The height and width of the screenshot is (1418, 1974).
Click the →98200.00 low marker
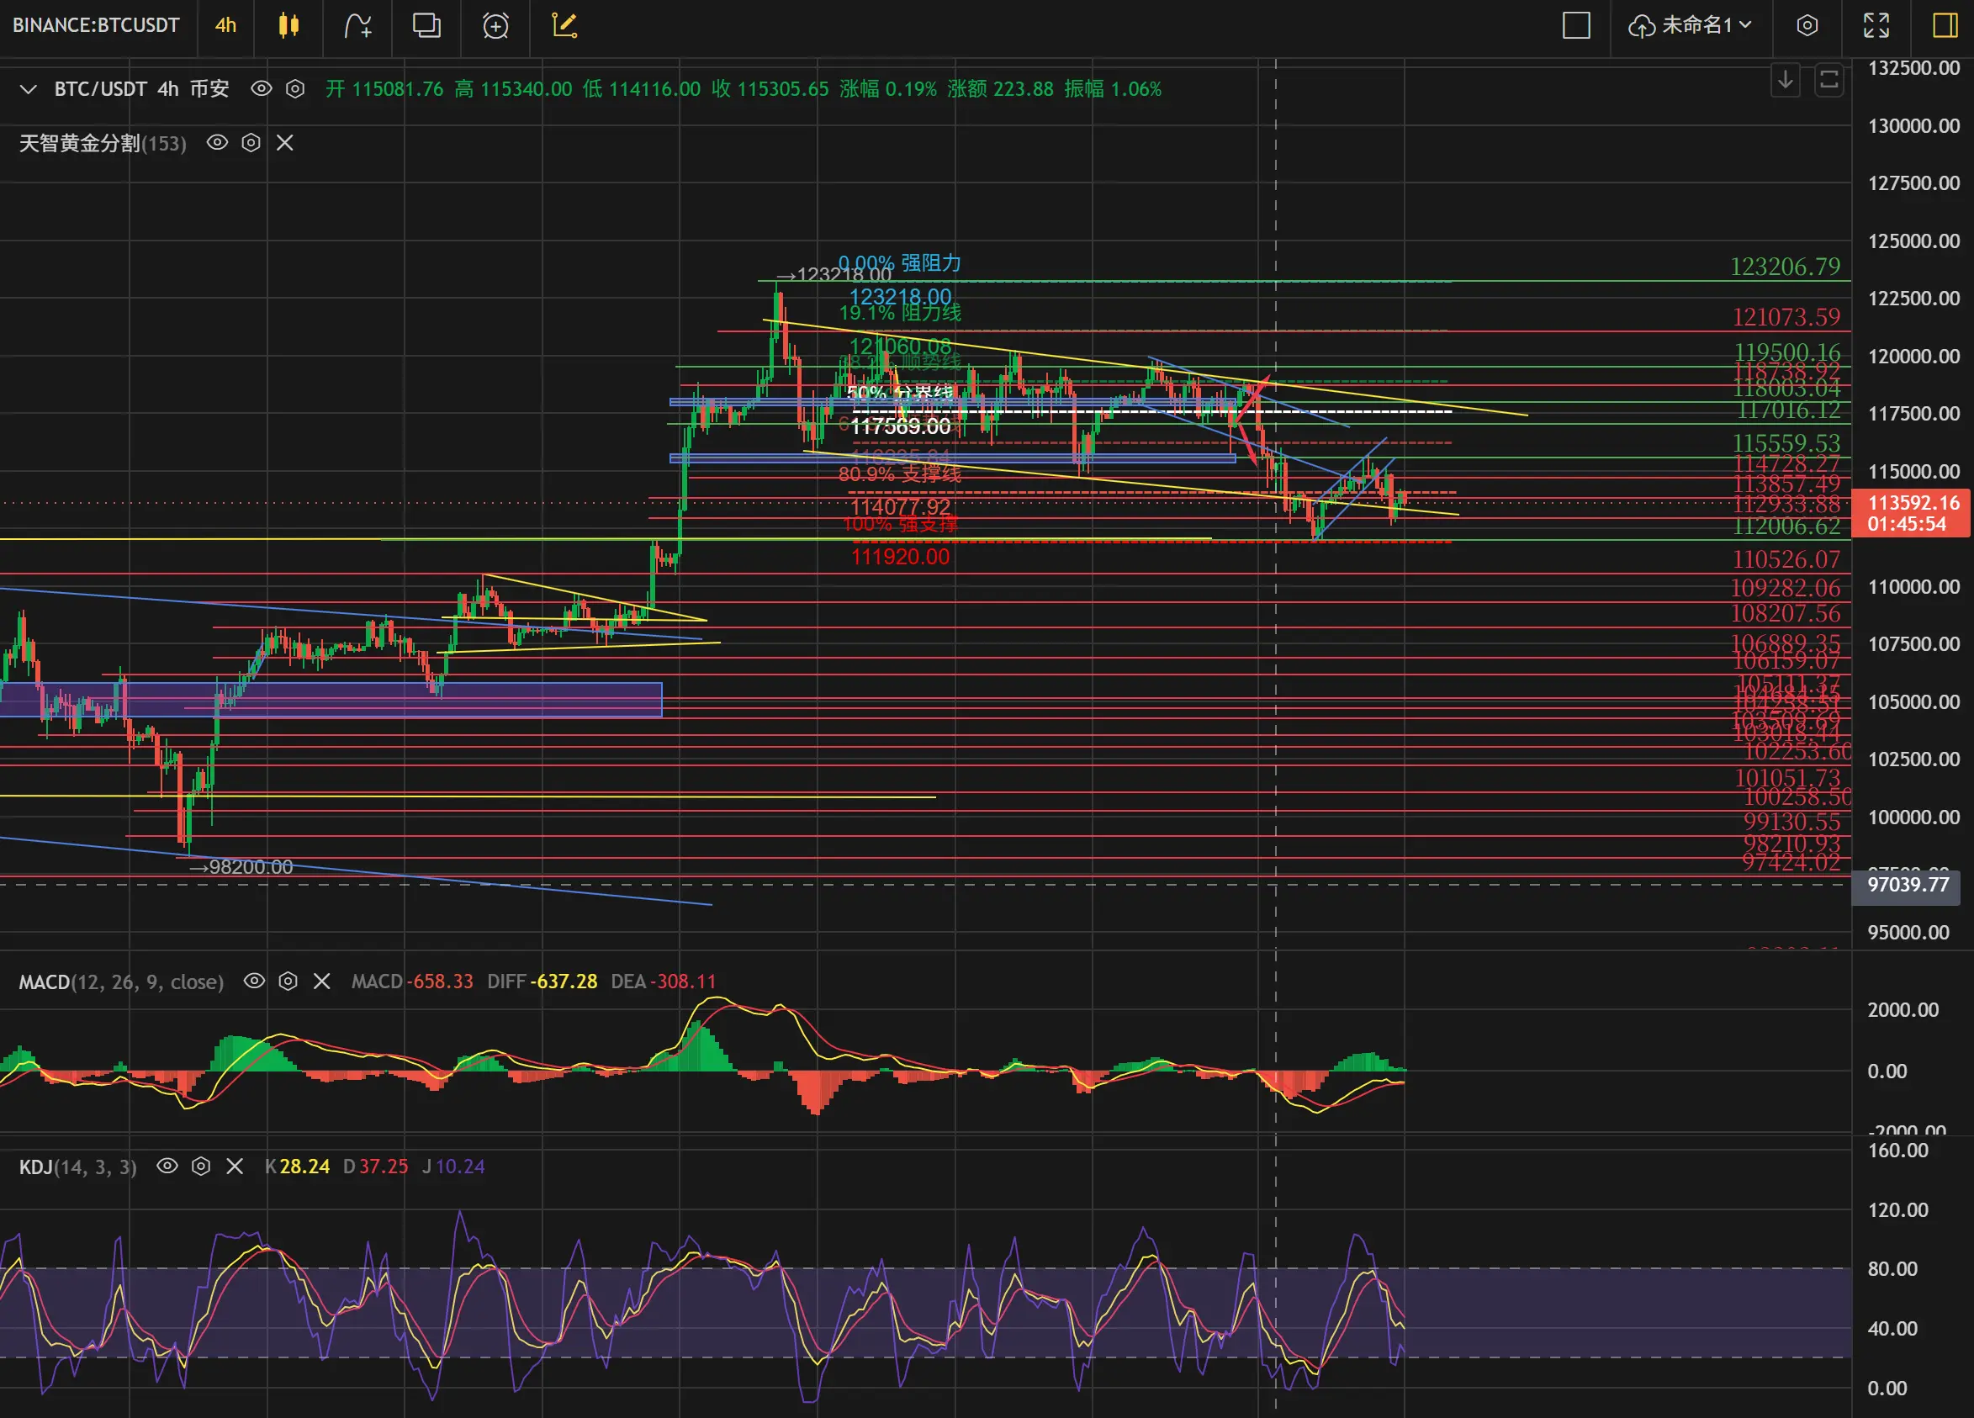pos(241,867)
